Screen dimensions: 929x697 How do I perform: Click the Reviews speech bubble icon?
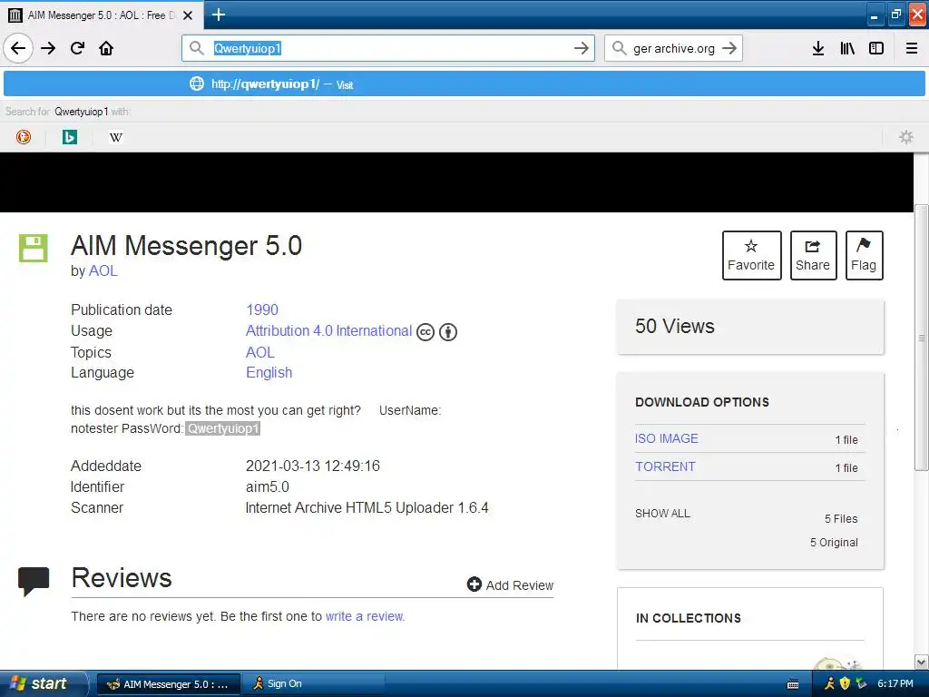coord(34,581)
